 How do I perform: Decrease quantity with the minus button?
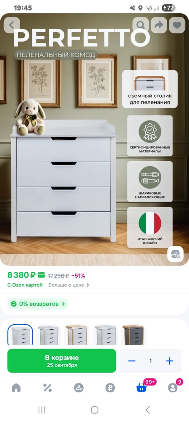click(x=132, y=361)
